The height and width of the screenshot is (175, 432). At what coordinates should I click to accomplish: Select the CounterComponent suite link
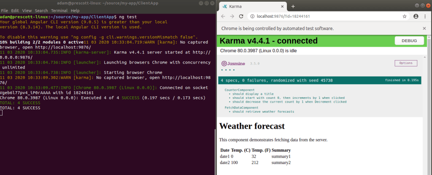[240, 90]
